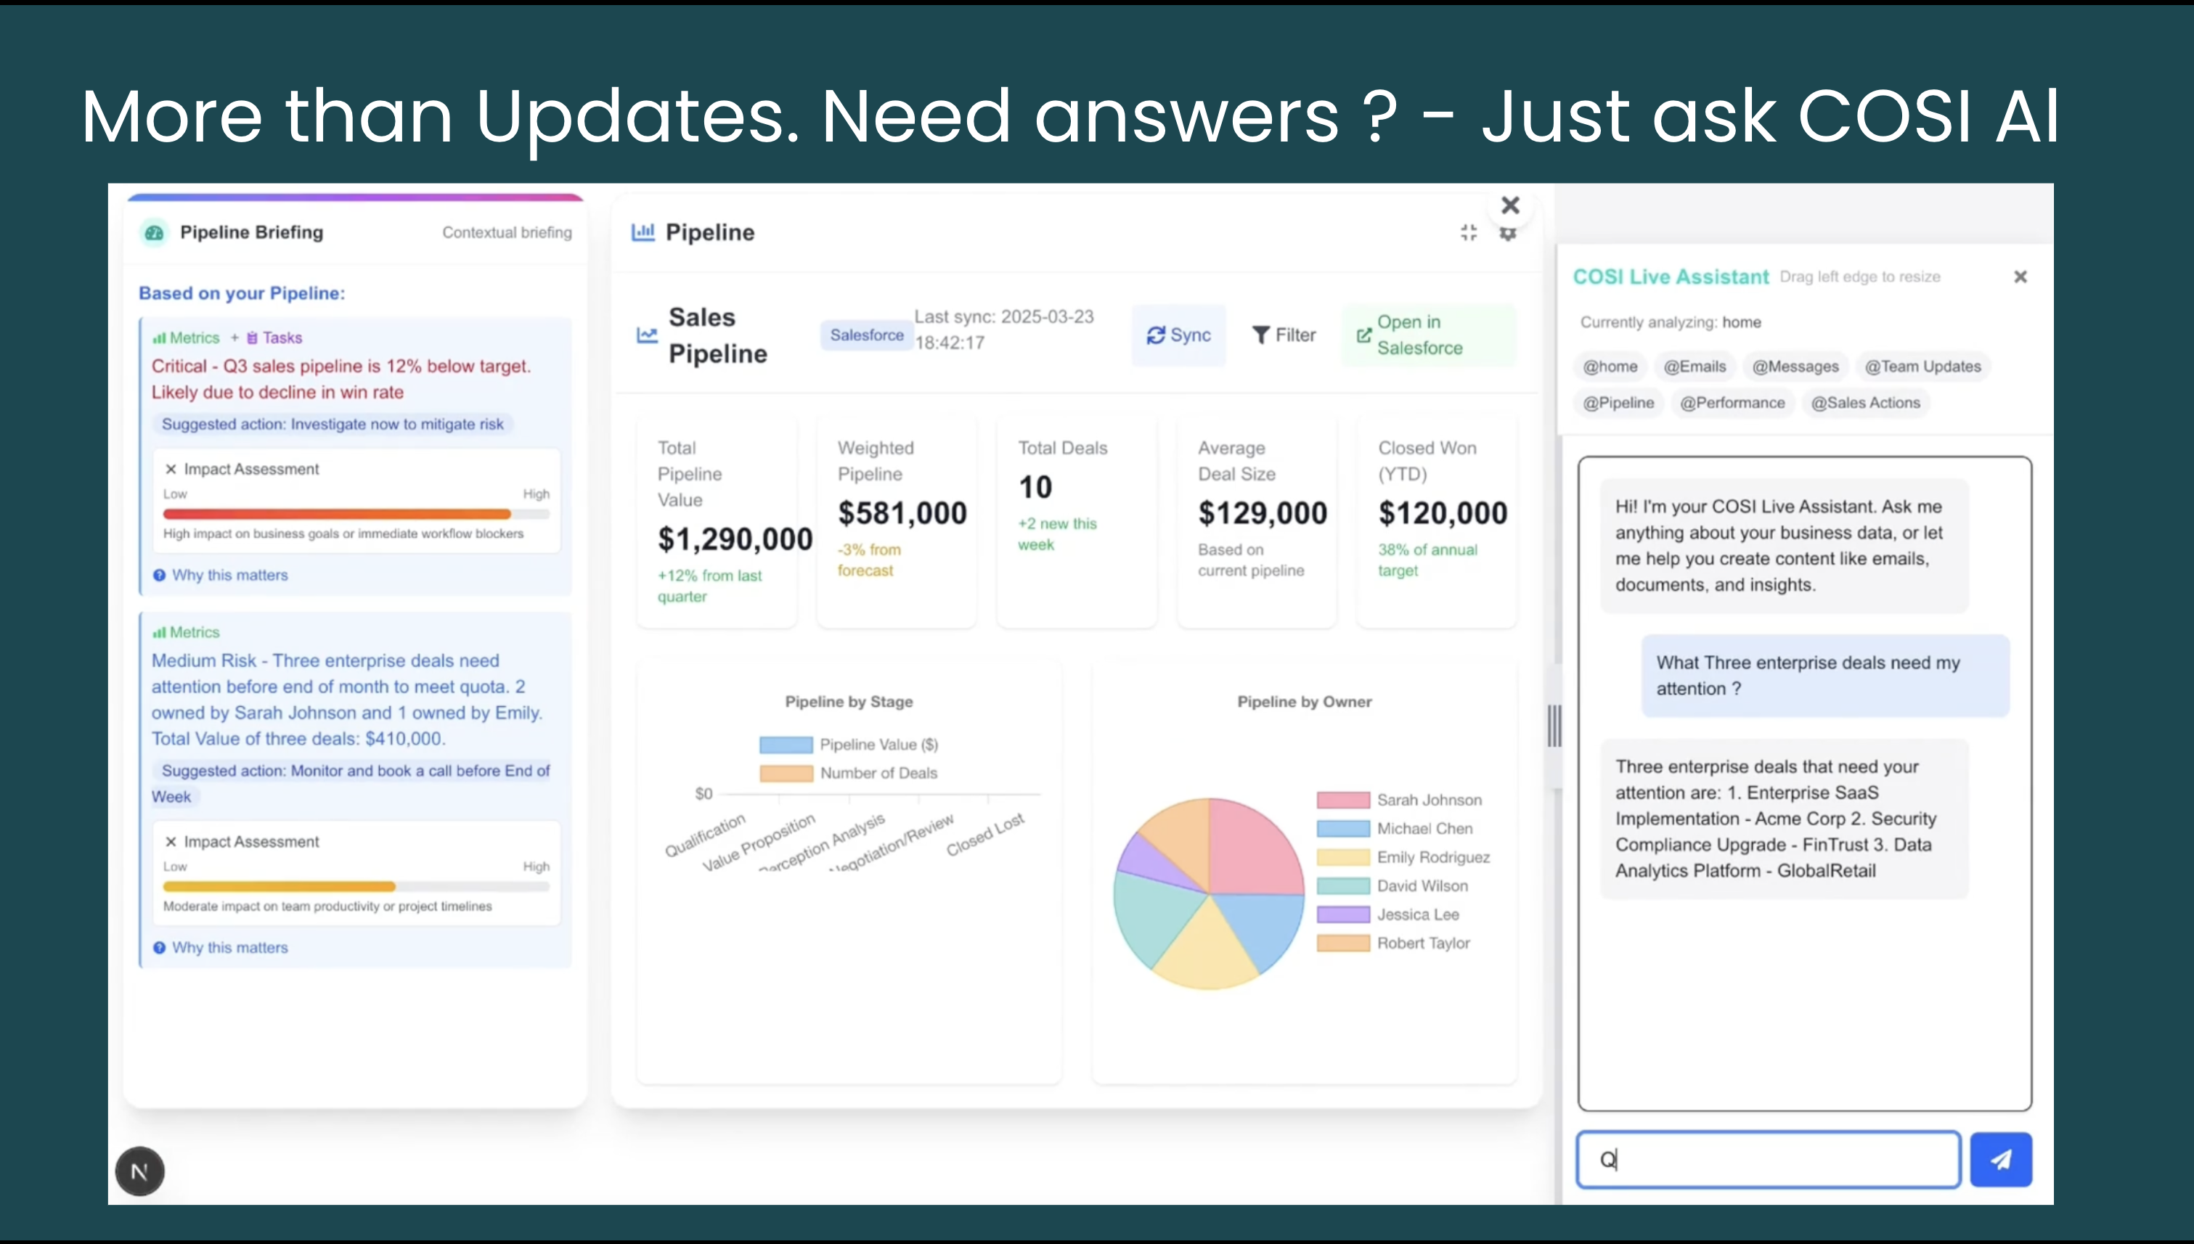Collapse first Impact Assessment with X
Image resolution: width=2194 pixels, height=1244 pixels.
tap(171, 469)
